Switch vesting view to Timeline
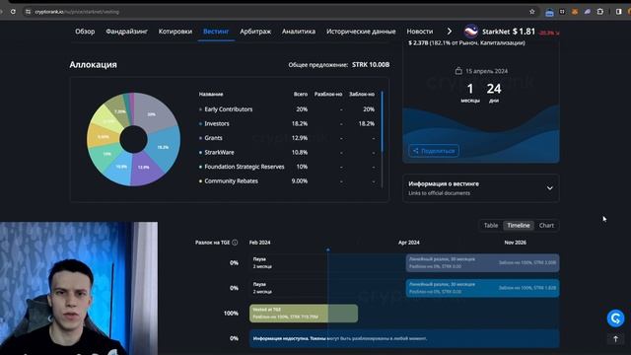The width and height of the screenshot is (631, 355). tap(519, 226)
